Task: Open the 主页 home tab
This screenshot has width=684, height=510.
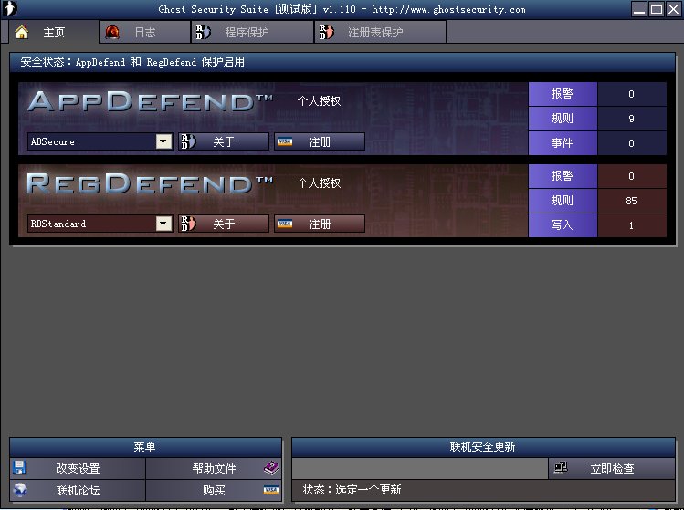Action: 54,32
